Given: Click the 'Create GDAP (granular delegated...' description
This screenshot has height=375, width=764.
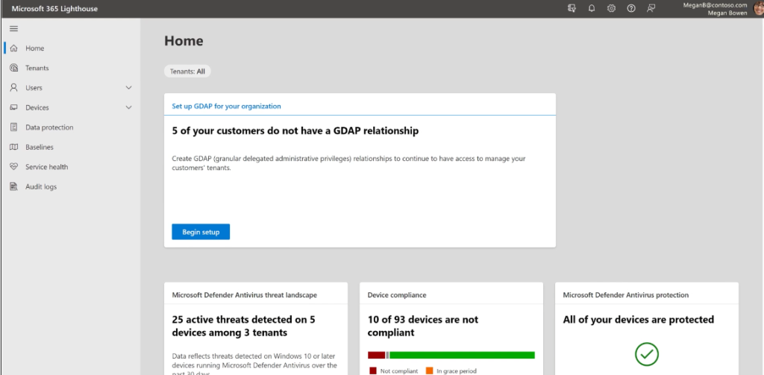Looking at the screenshot, I should point(349,163).
